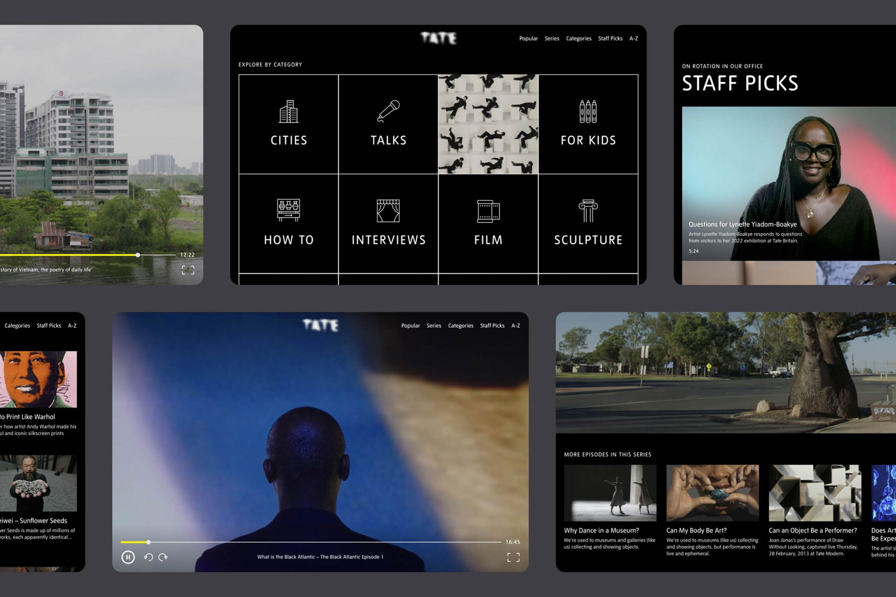
Task: Open the Why Dance in a Museum thumbnail
Action: coord(610,492)
